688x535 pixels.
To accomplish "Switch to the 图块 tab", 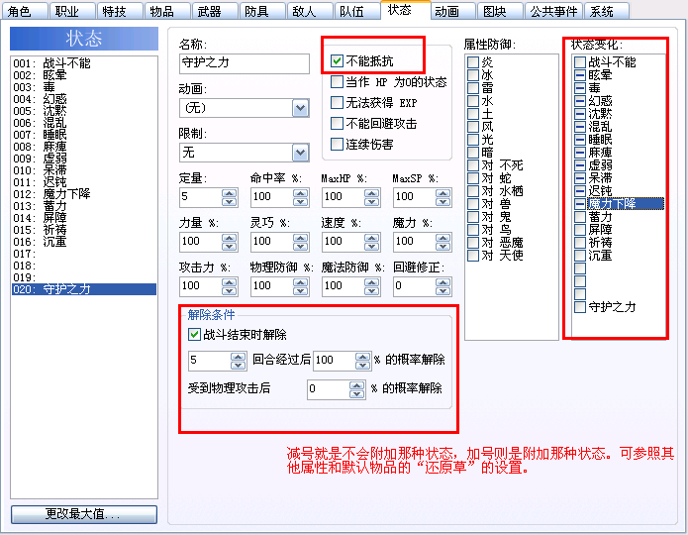I will coord(499,11).
